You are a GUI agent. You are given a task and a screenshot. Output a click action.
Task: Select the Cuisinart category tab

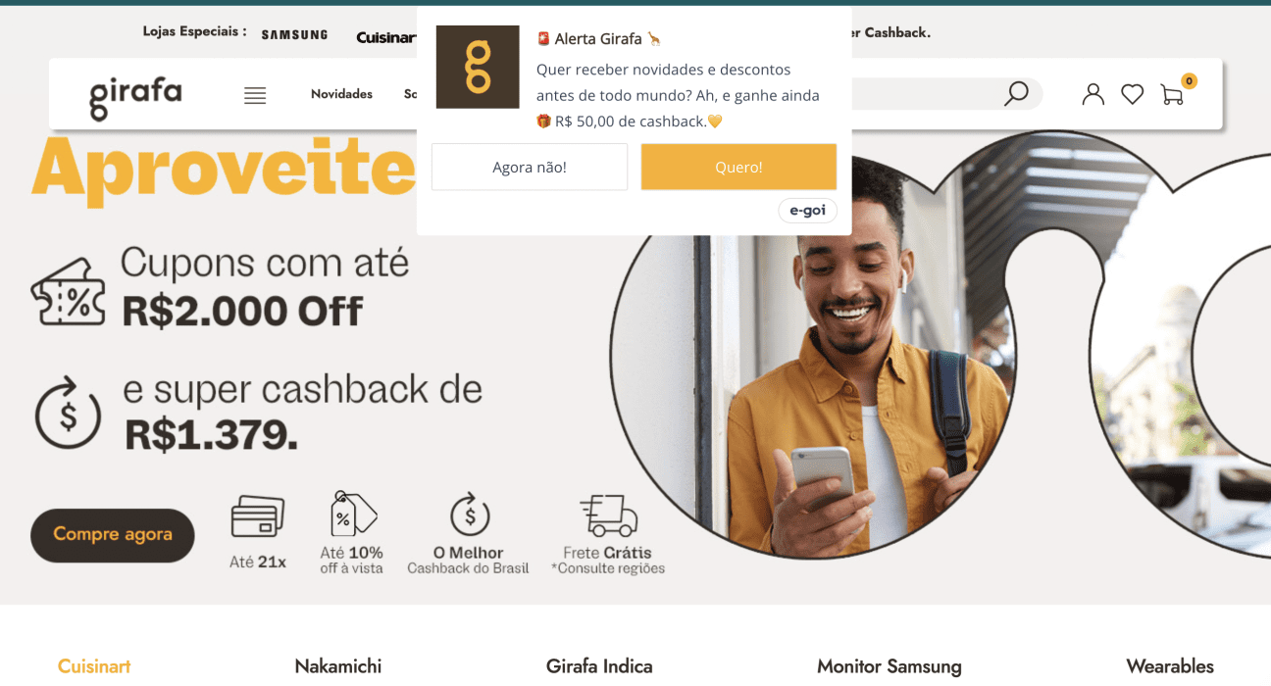tap(94, 666)
